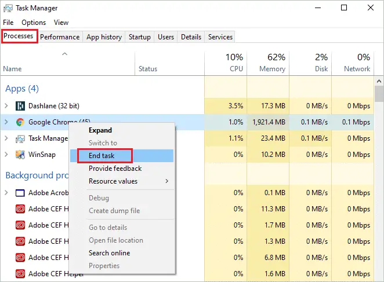384x282 pixels.
Task: Click Adobe Acrobat's 0.1 MB memory cell
Action: tap(268, 193)
